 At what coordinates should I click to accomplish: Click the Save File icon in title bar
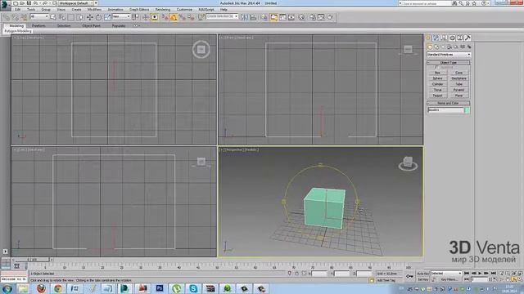point(29,3)
